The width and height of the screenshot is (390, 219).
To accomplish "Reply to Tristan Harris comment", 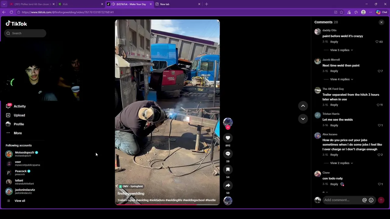I will [x=334, y=125].
